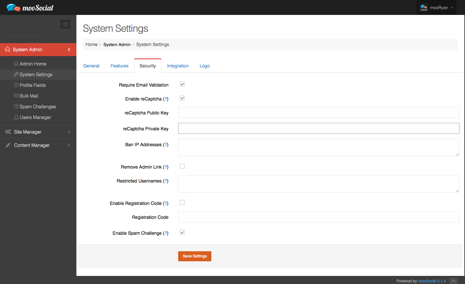Open the Enable reCaptcha help (?) link

[x=166, y=99]
